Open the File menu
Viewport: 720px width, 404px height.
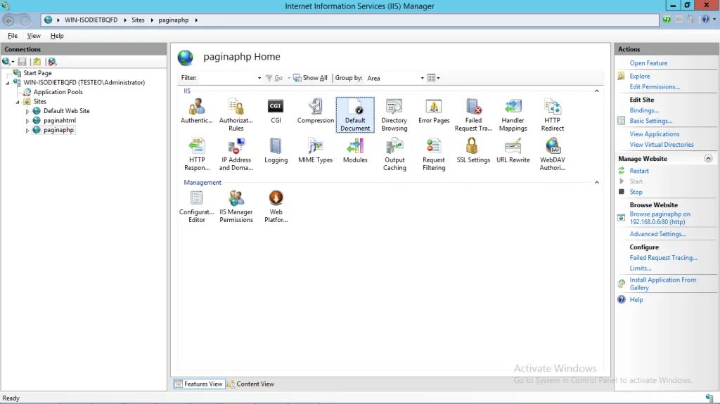point(13,36)
